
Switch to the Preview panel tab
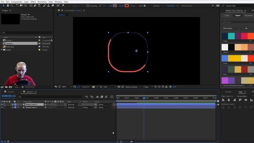point(228,92)
